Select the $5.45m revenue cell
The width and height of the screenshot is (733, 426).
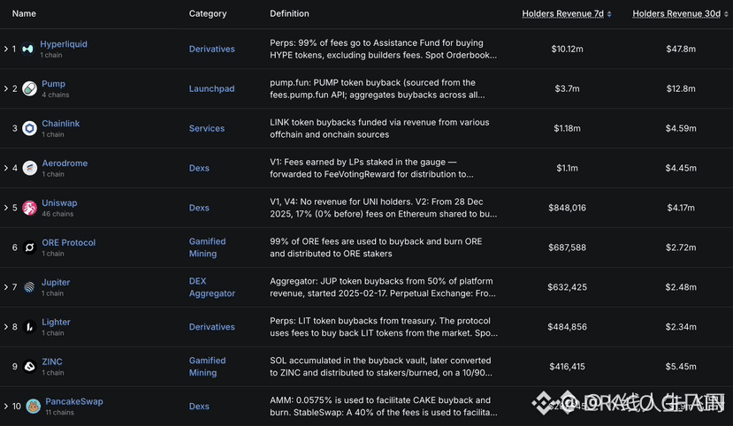coord(681,366)
